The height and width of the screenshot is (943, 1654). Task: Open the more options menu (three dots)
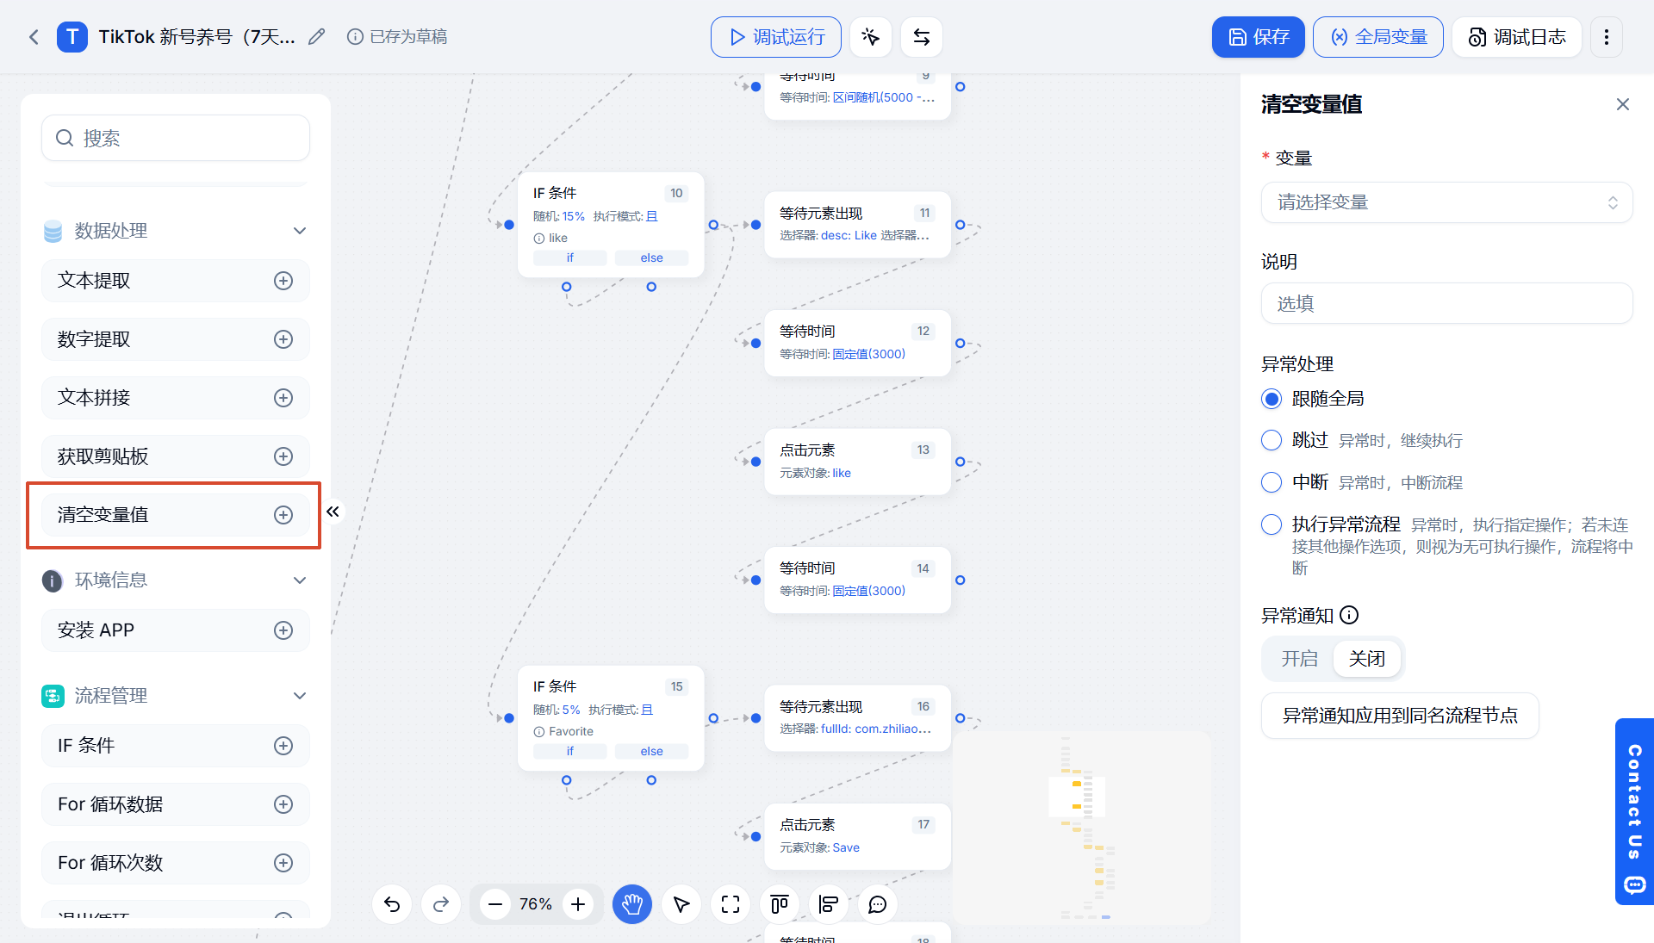pos(1606,37)
